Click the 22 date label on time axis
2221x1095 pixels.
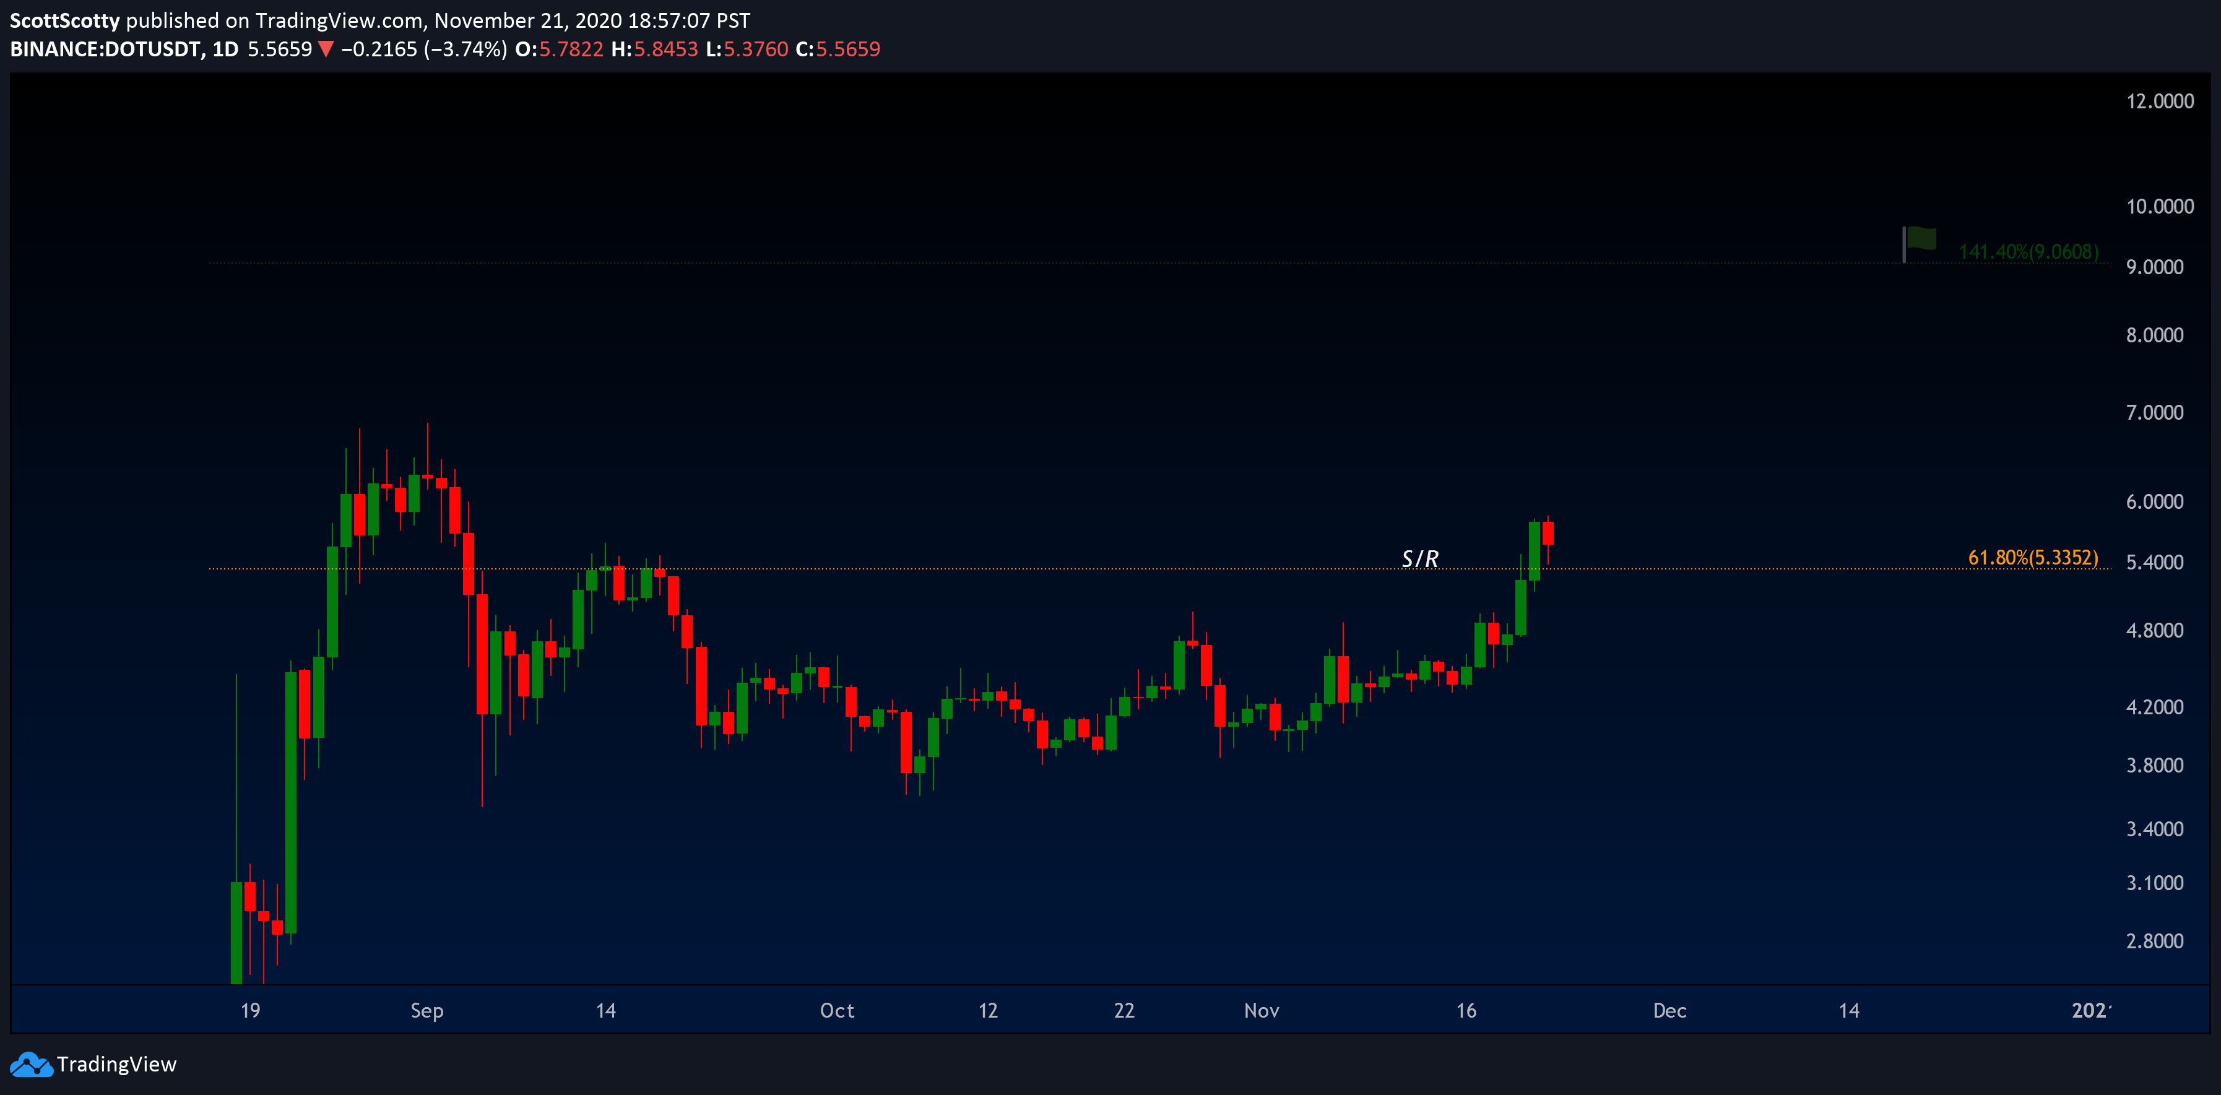pyautogui.click(x=1124, y=1011)
